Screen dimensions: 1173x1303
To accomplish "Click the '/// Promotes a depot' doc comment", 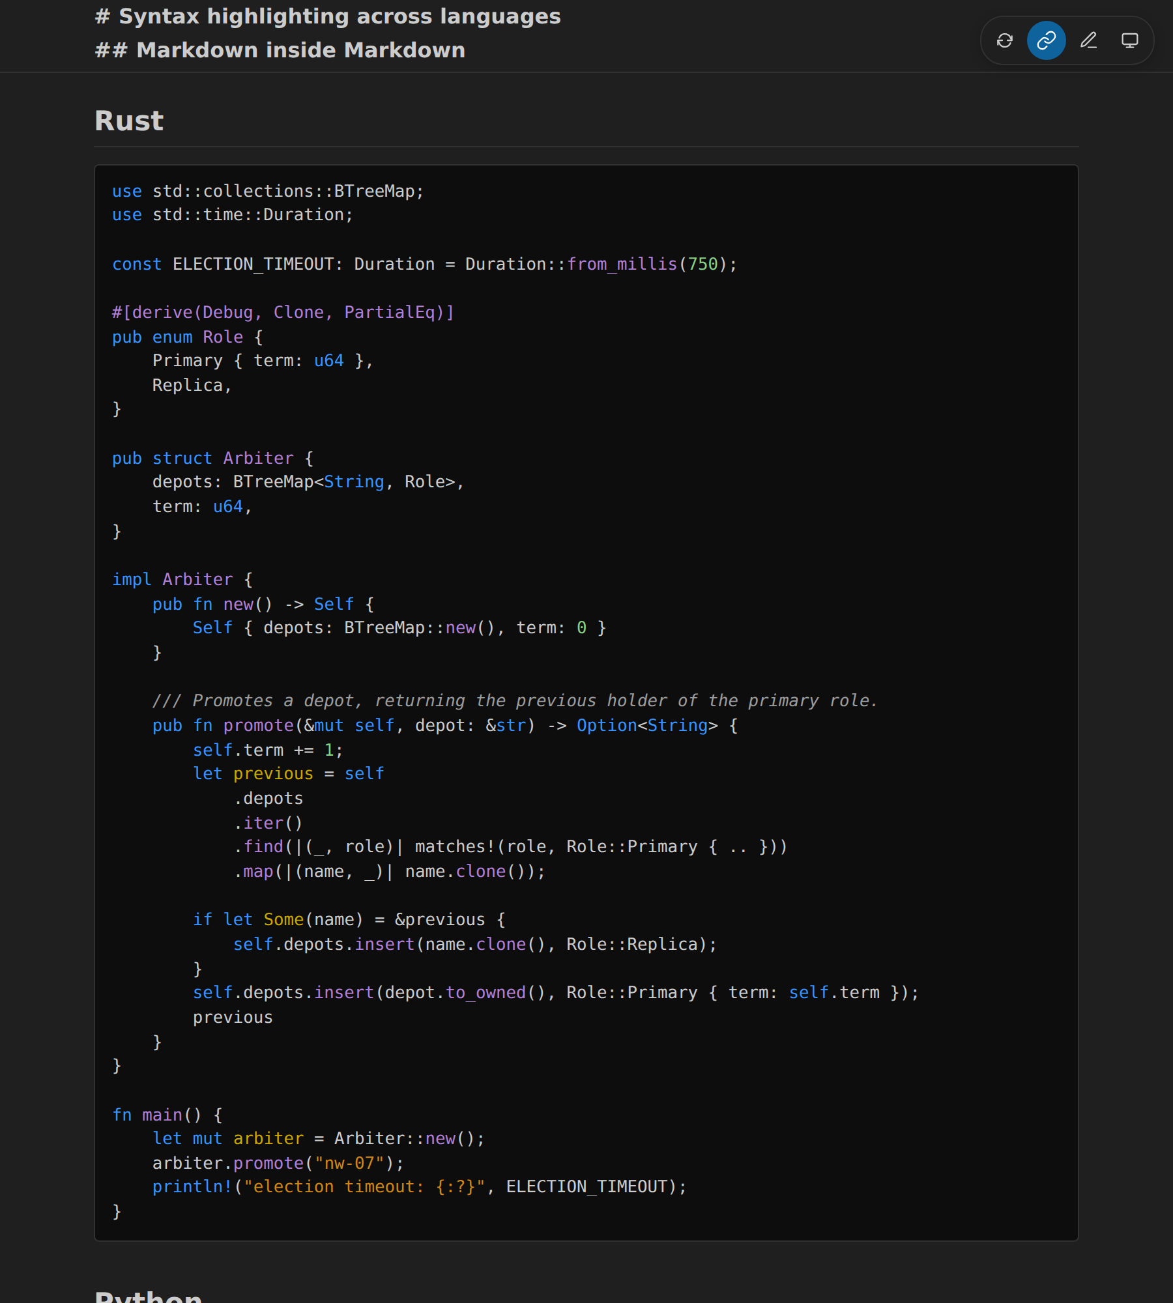I will point(515,700).
